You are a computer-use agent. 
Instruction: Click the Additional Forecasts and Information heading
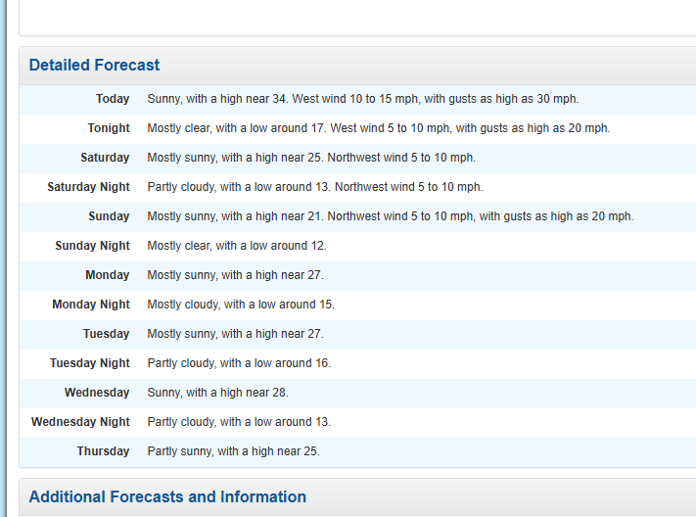click(167, 496)
